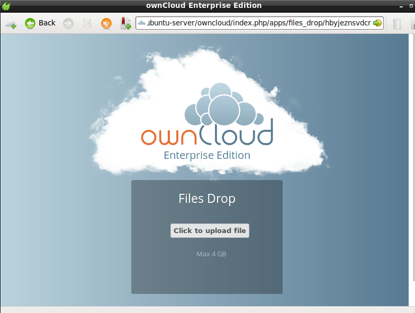The image size is (415, 313).
Task: Click the partially visible icon at toolbar's right edge
Action: [412, 23]
